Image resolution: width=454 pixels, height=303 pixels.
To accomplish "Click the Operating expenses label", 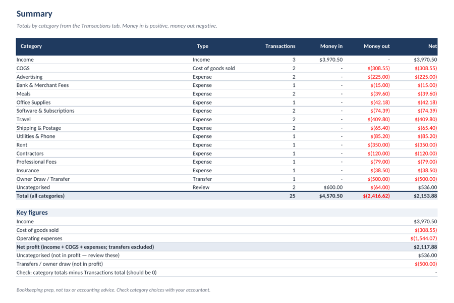I will pyautogui.click(x=39, y=238).
